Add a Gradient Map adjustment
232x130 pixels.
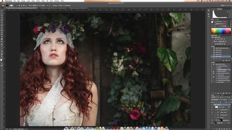click(224, 44)
